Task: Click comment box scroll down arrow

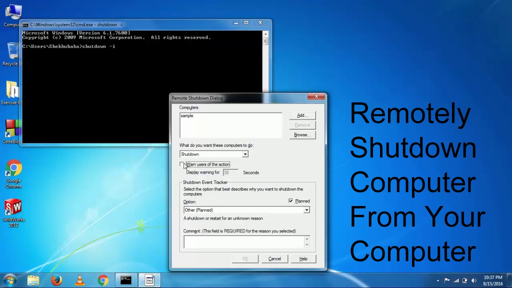Action: (x=307, y=245)
